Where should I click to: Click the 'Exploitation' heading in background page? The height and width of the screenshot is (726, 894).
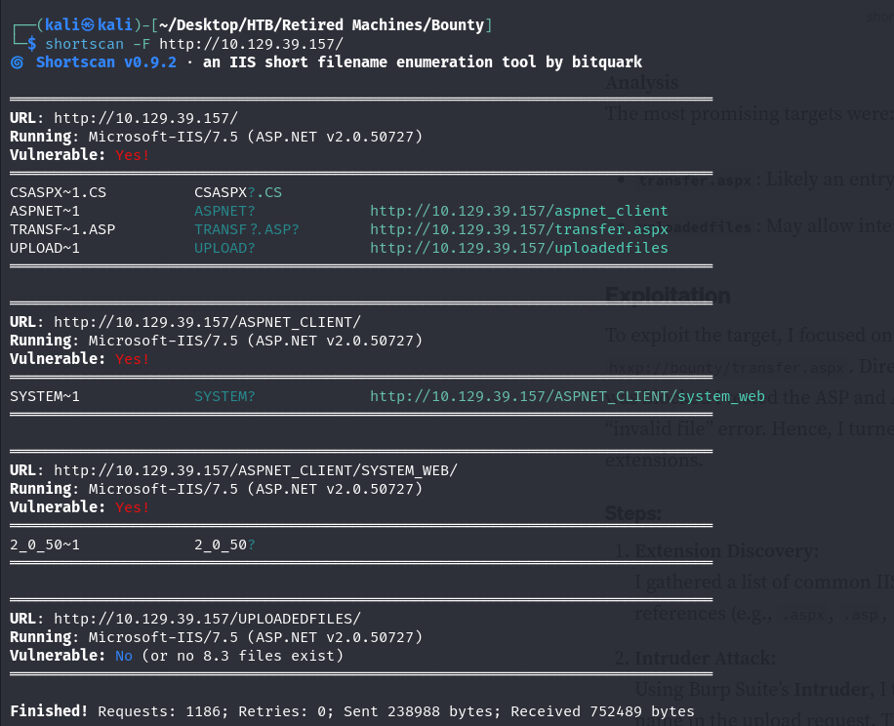668,296
